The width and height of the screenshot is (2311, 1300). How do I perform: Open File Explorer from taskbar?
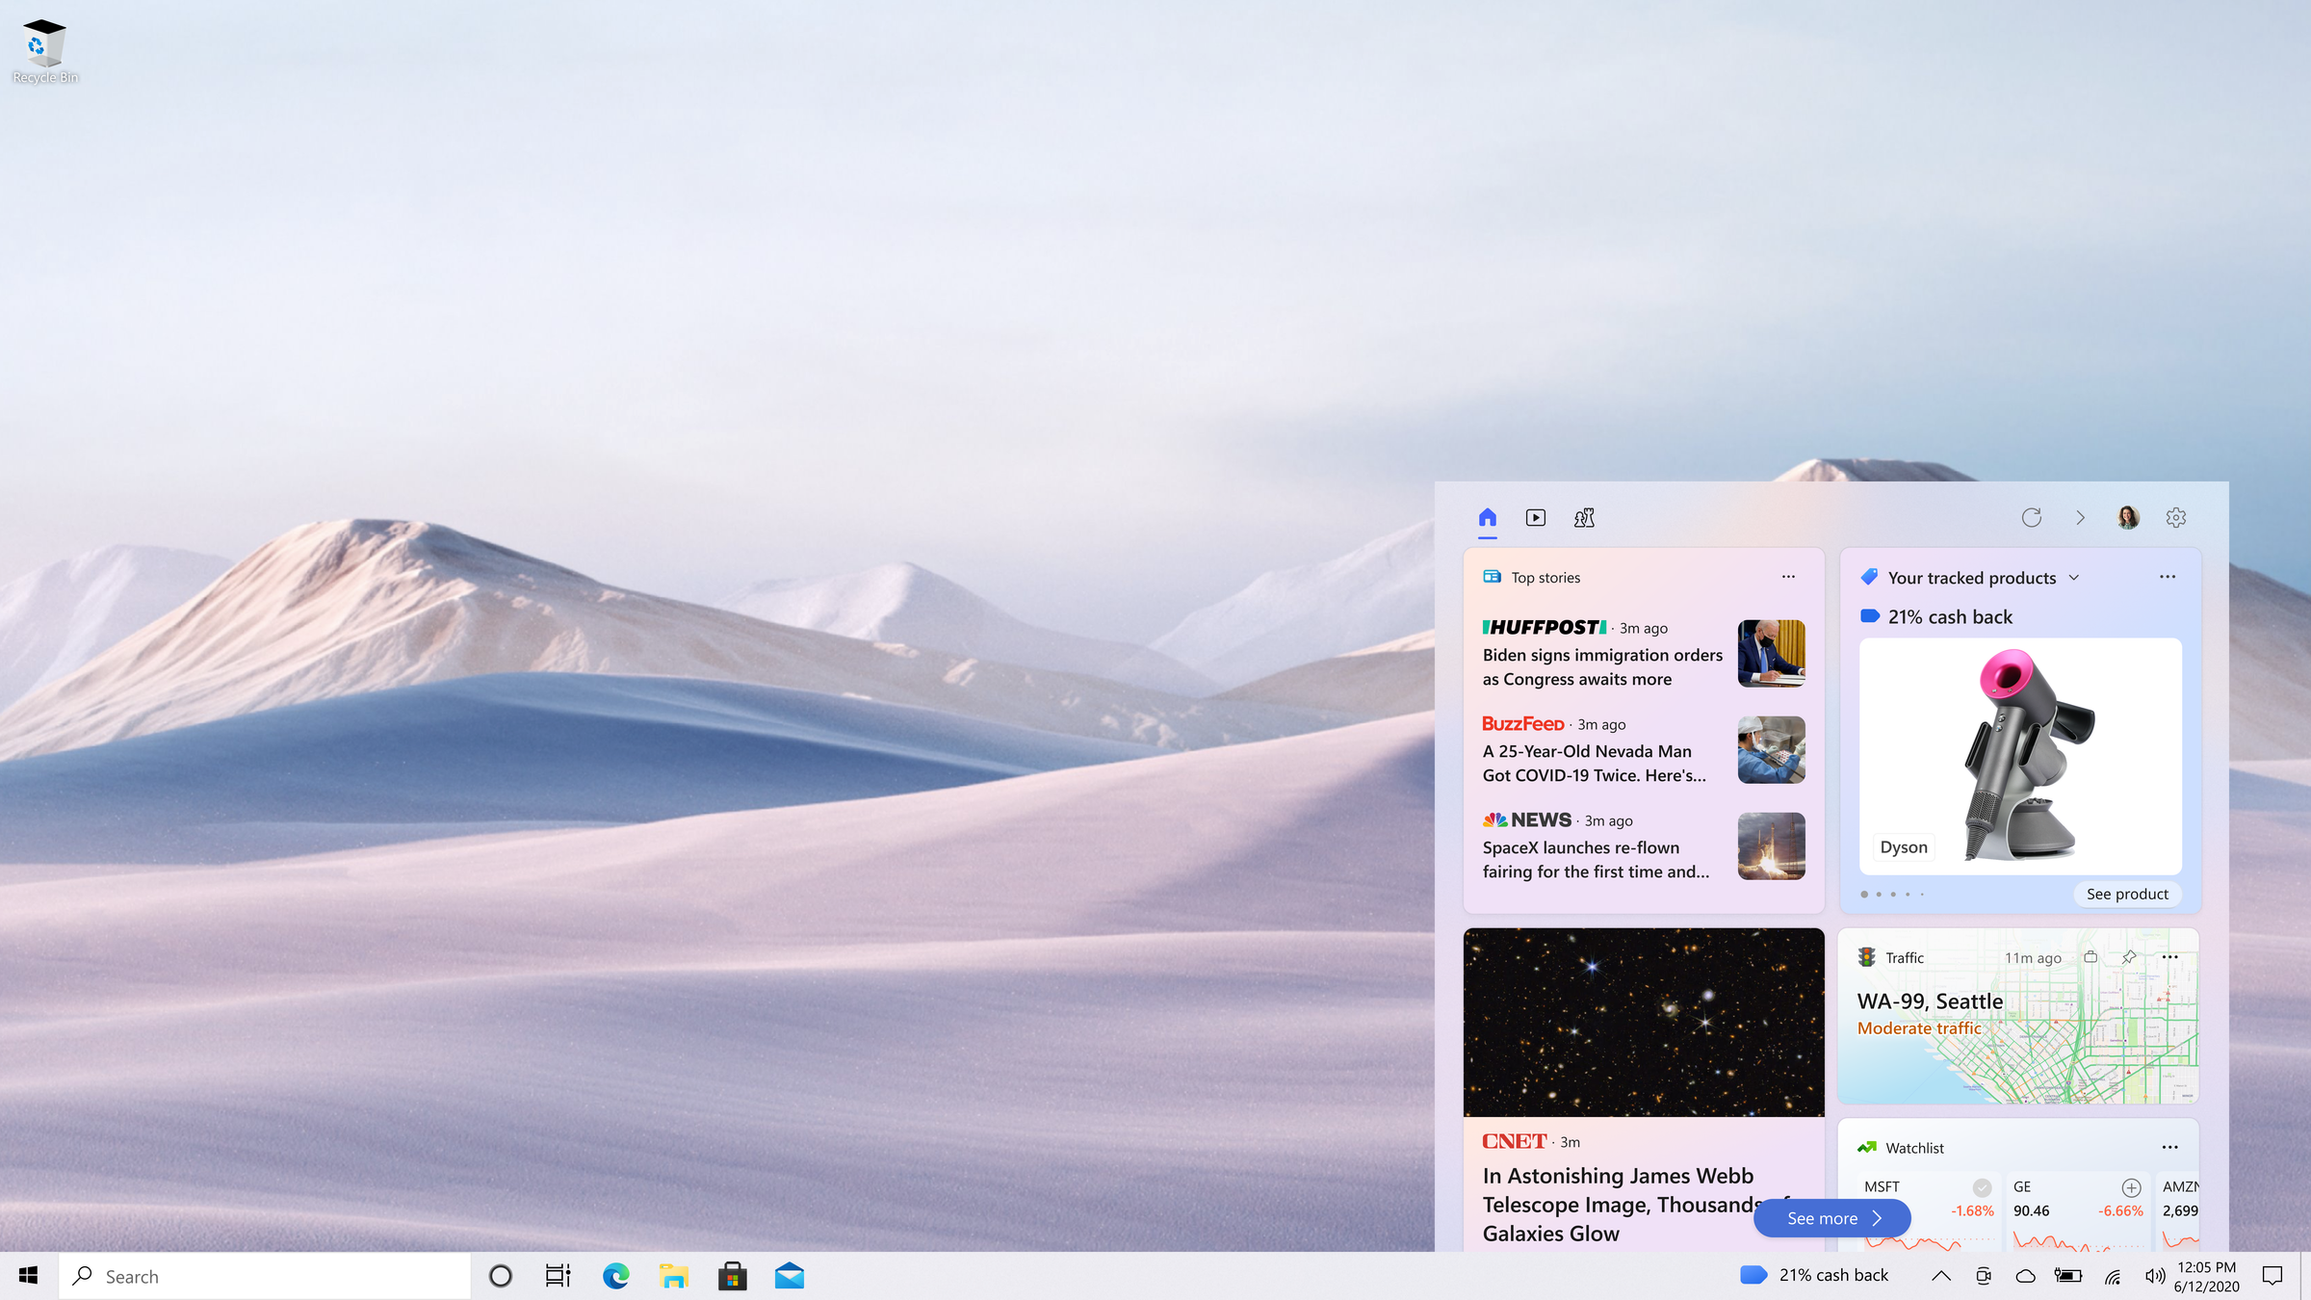674,1276
